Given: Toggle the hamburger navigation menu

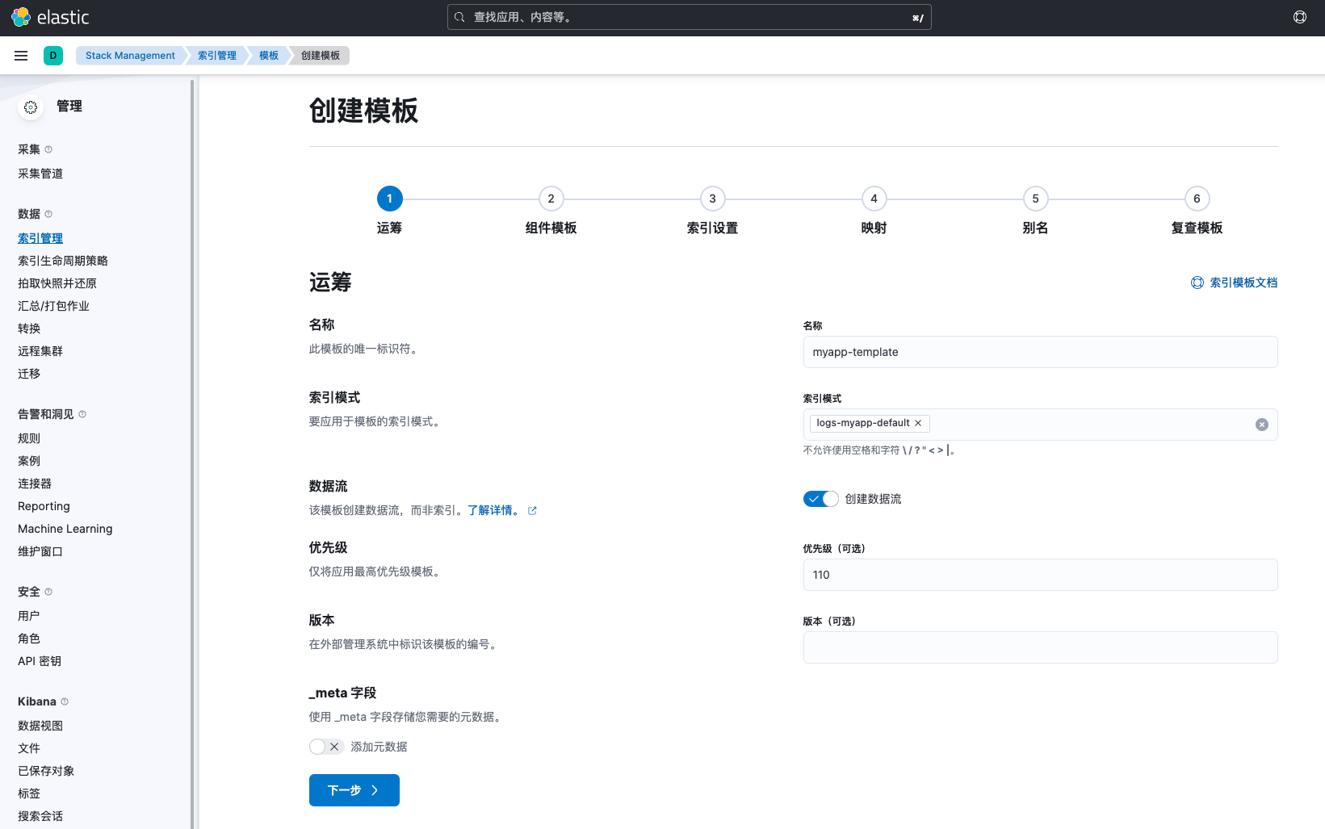Looking at the screenshot, I should pos(21,56).
